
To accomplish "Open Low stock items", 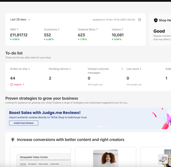I will [134, 69].
